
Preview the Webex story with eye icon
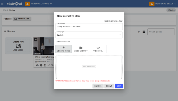point(37,65)
